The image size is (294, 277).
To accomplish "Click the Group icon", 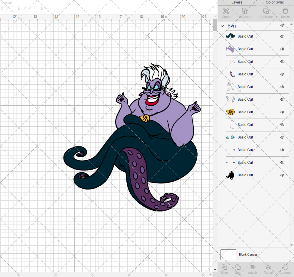I will click(x=226, y=11).
